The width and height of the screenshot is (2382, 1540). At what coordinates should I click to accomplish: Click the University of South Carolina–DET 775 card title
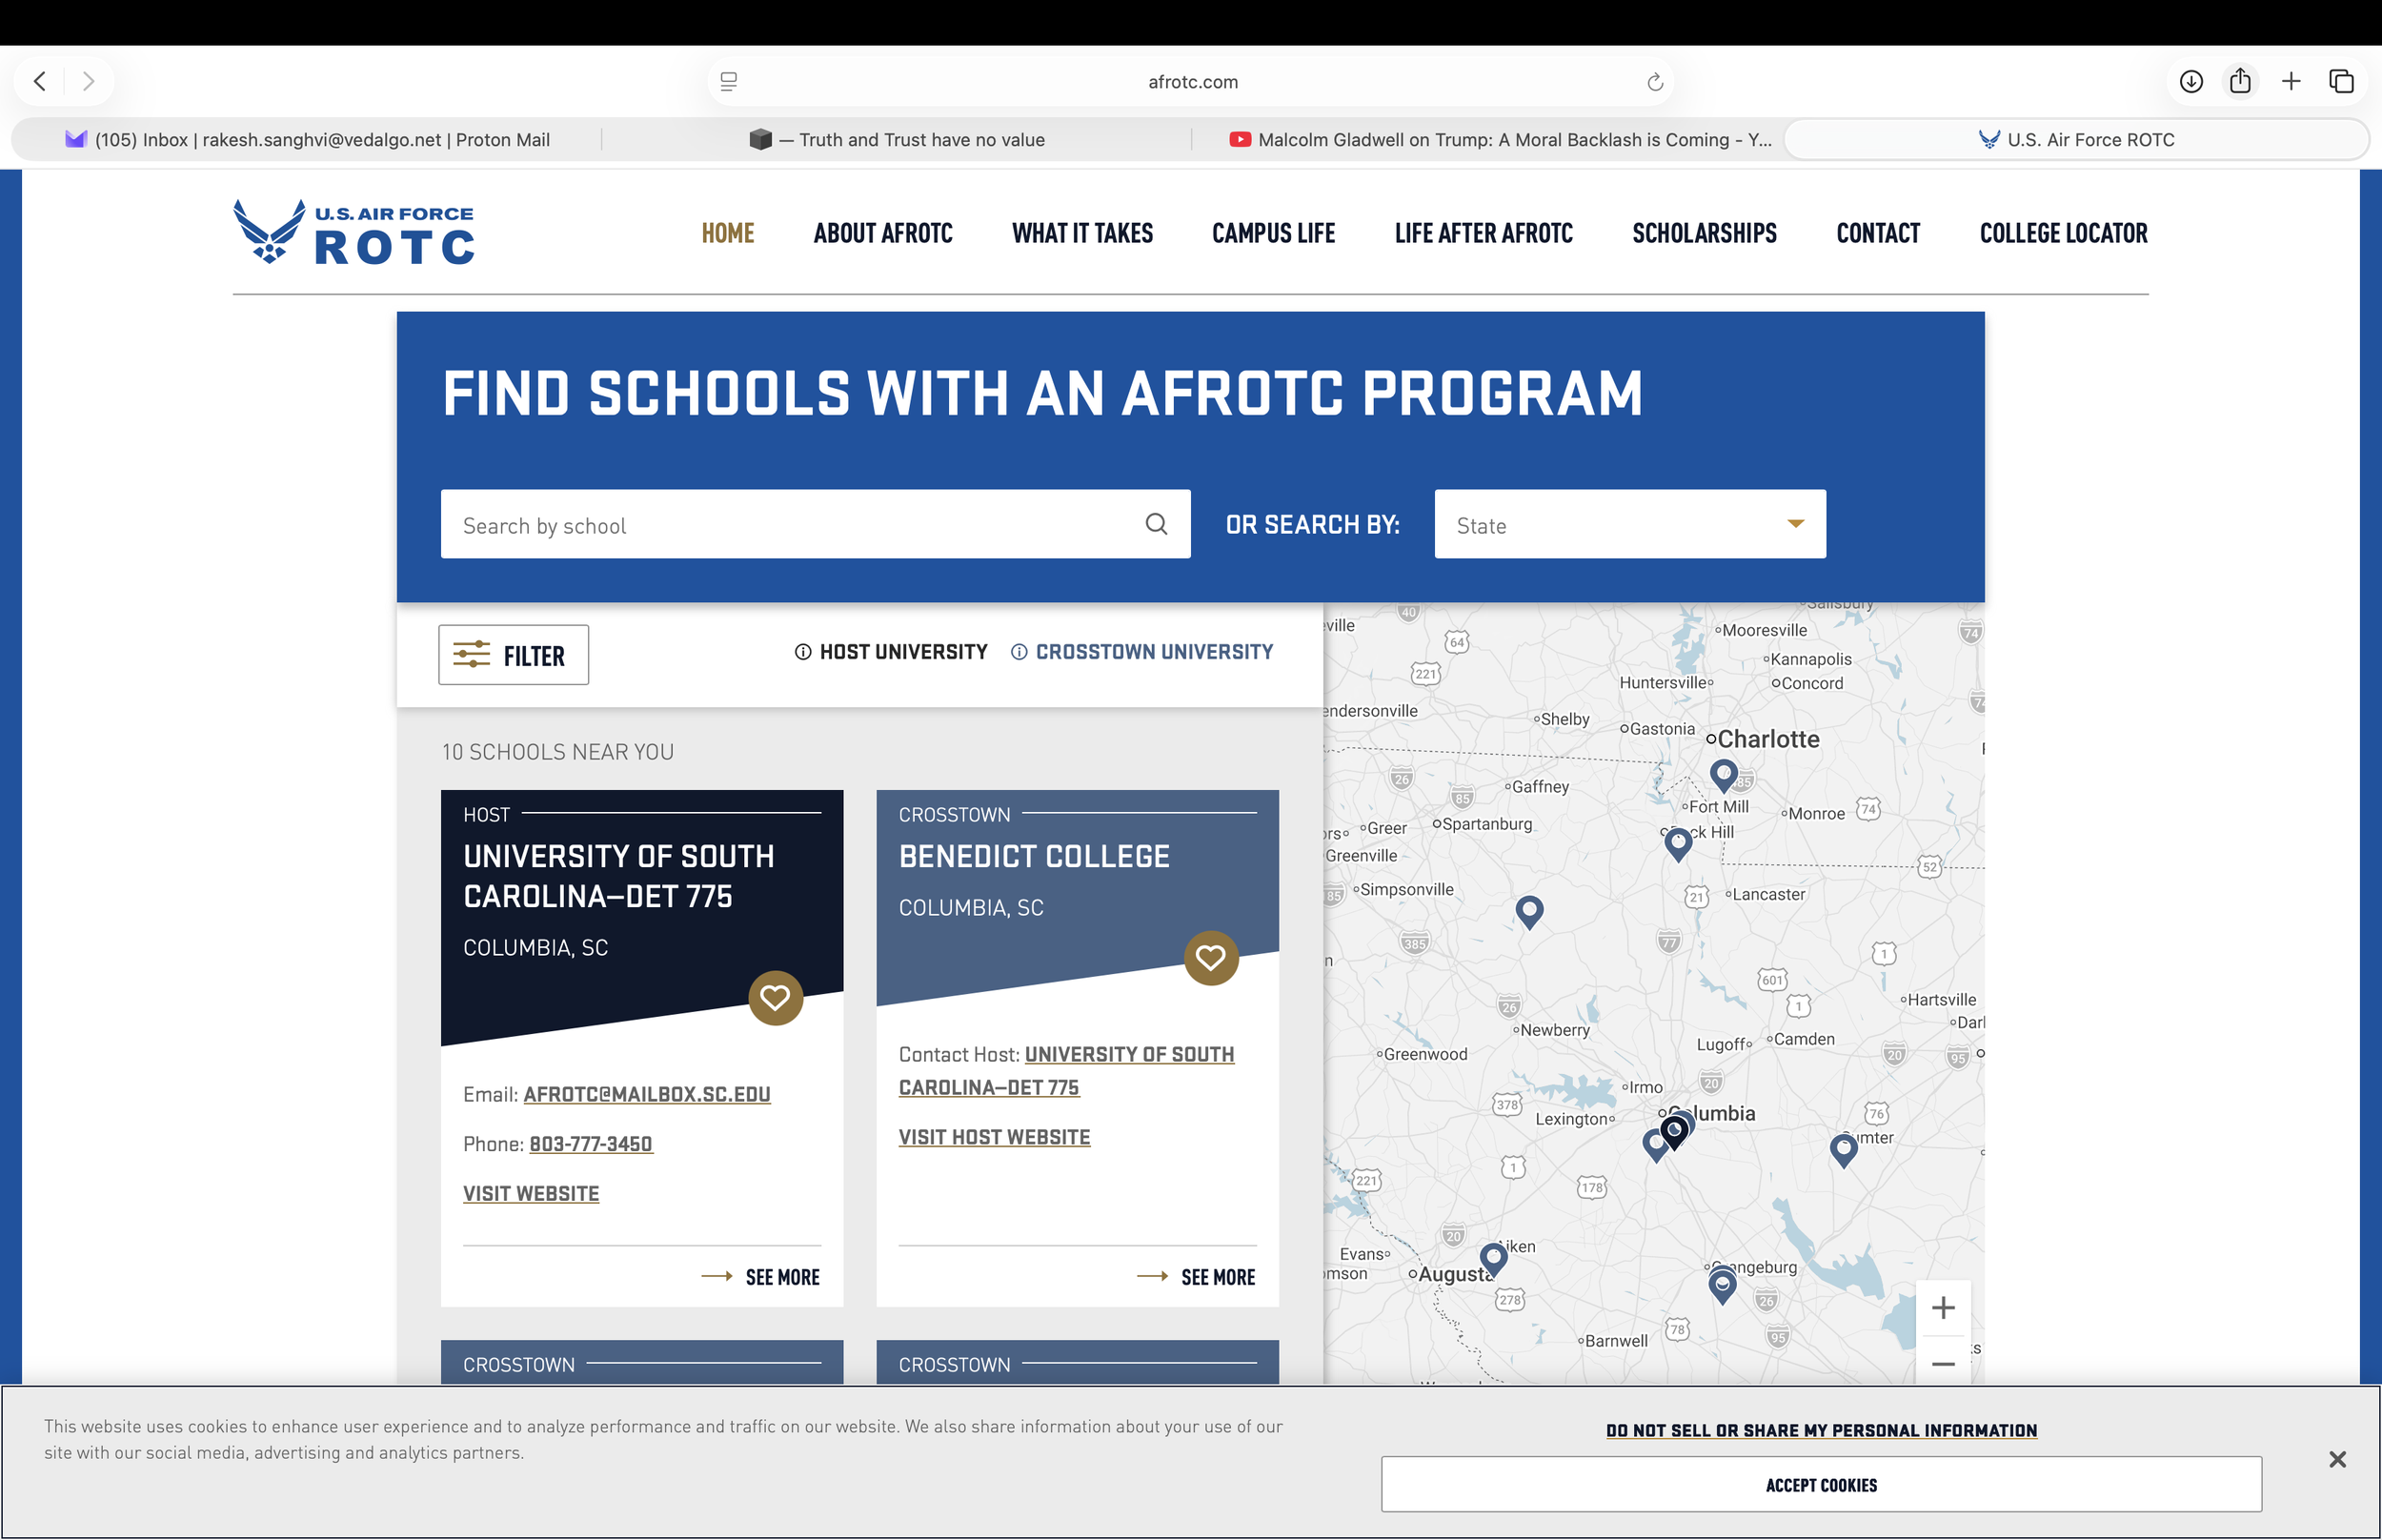616,877
